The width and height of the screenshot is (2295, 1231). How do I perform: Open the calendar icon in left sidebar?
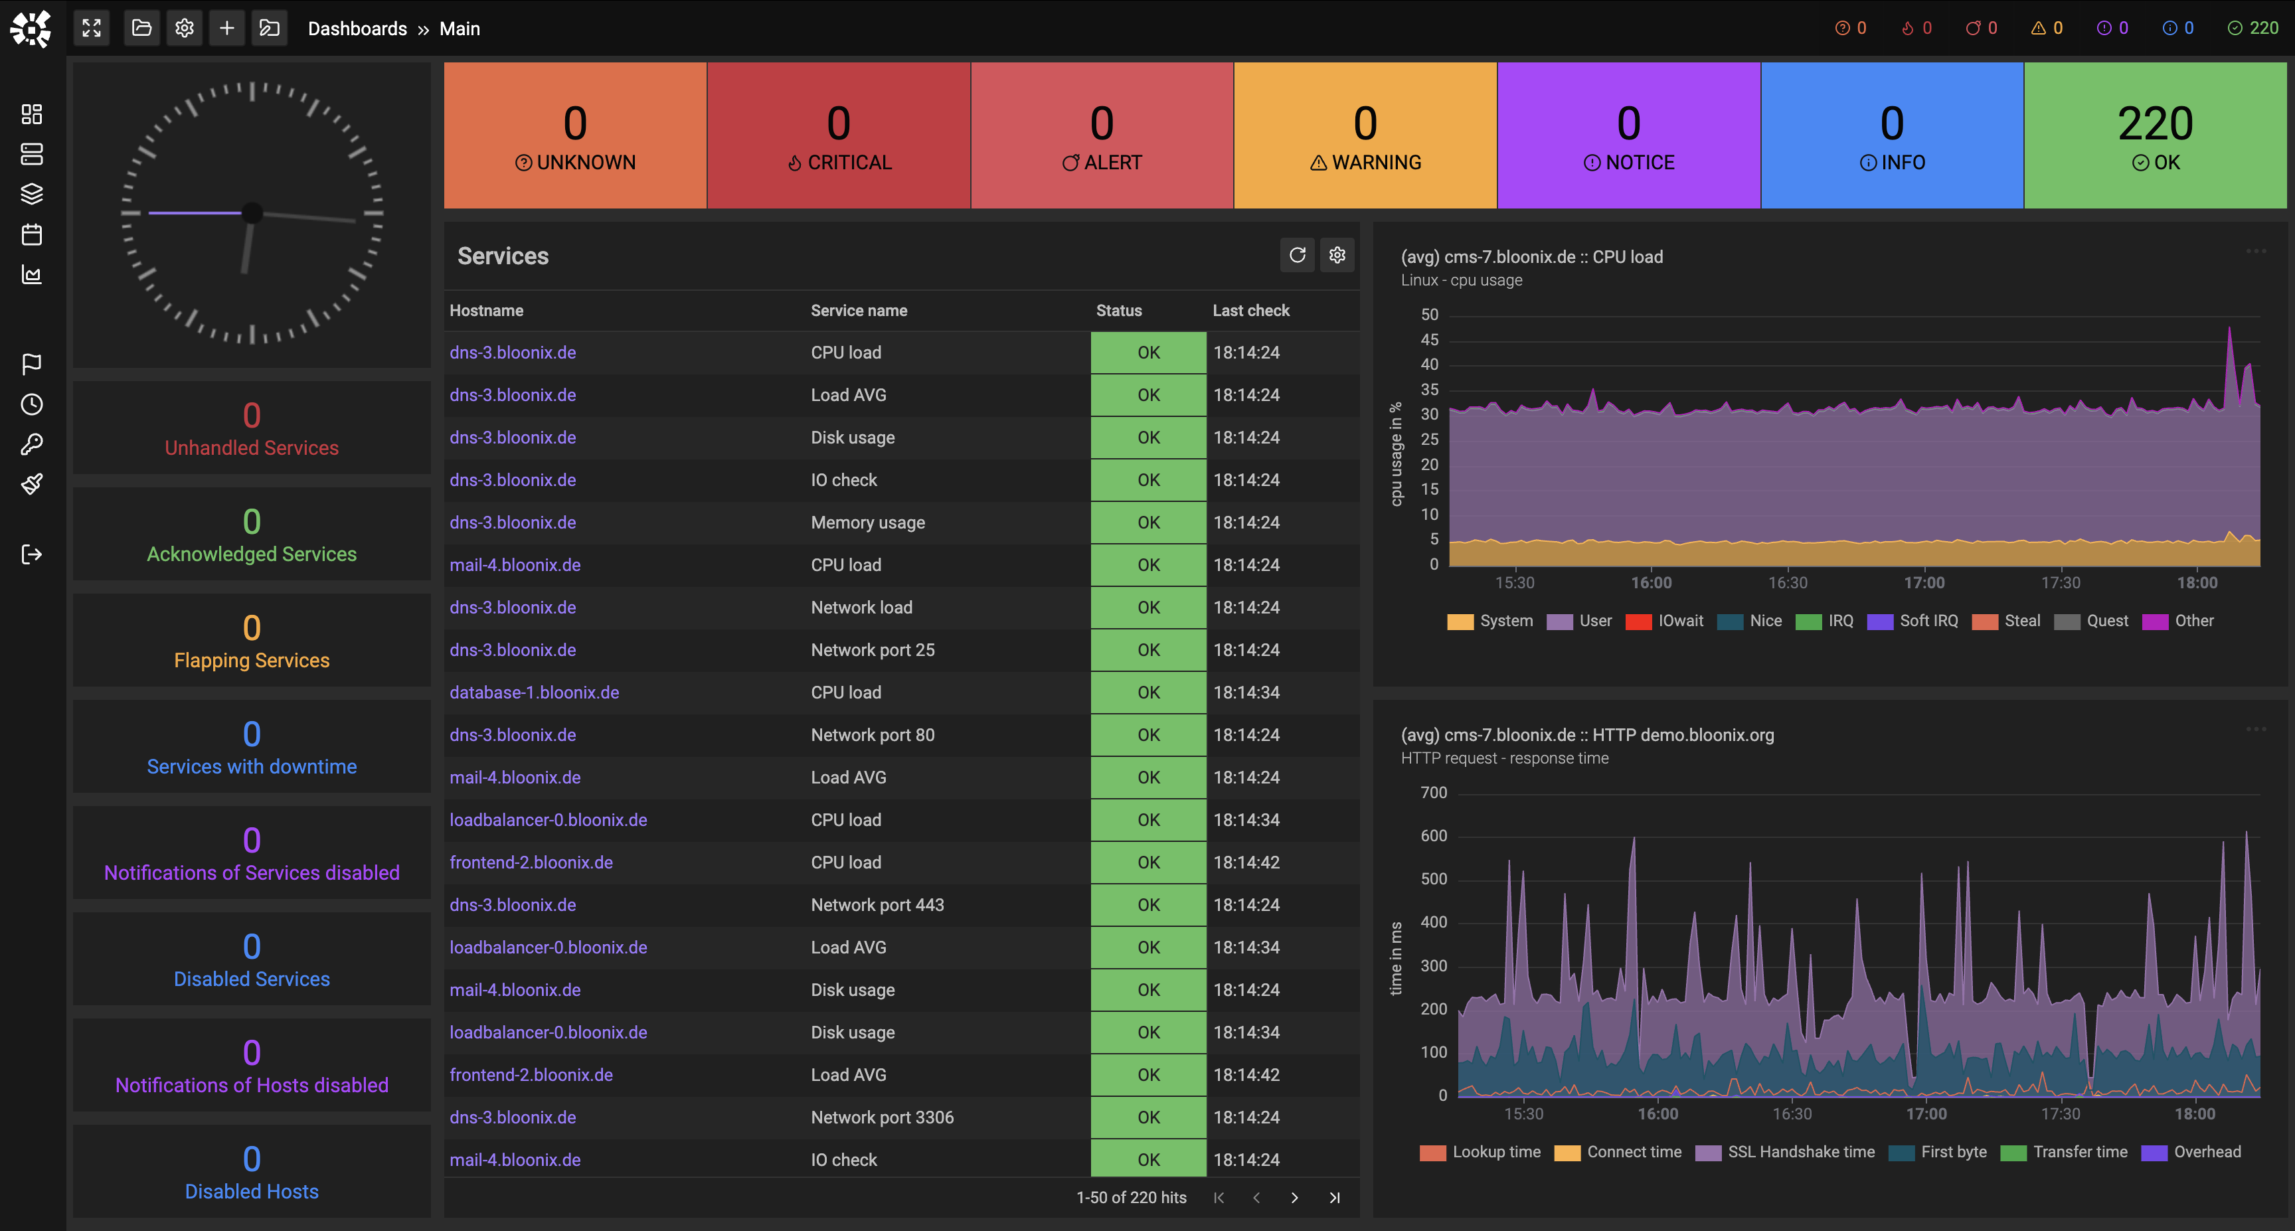point(32,234)
